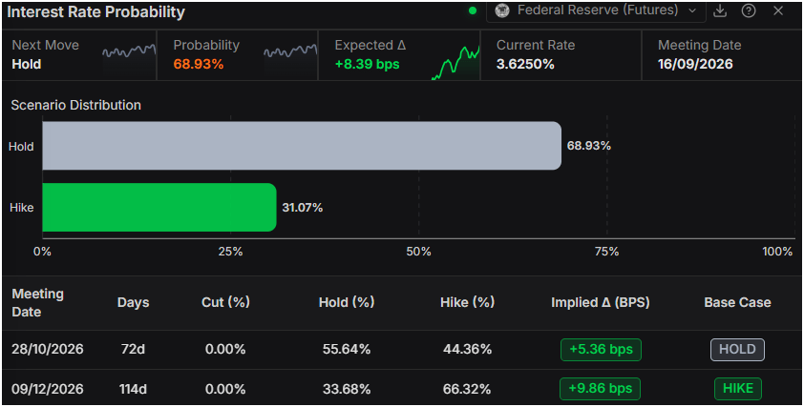Image resolution: width=804 pixels, height=407 pixels.
Task: Select the 28/10/2026 meeting row
Action: pos(402,350)
